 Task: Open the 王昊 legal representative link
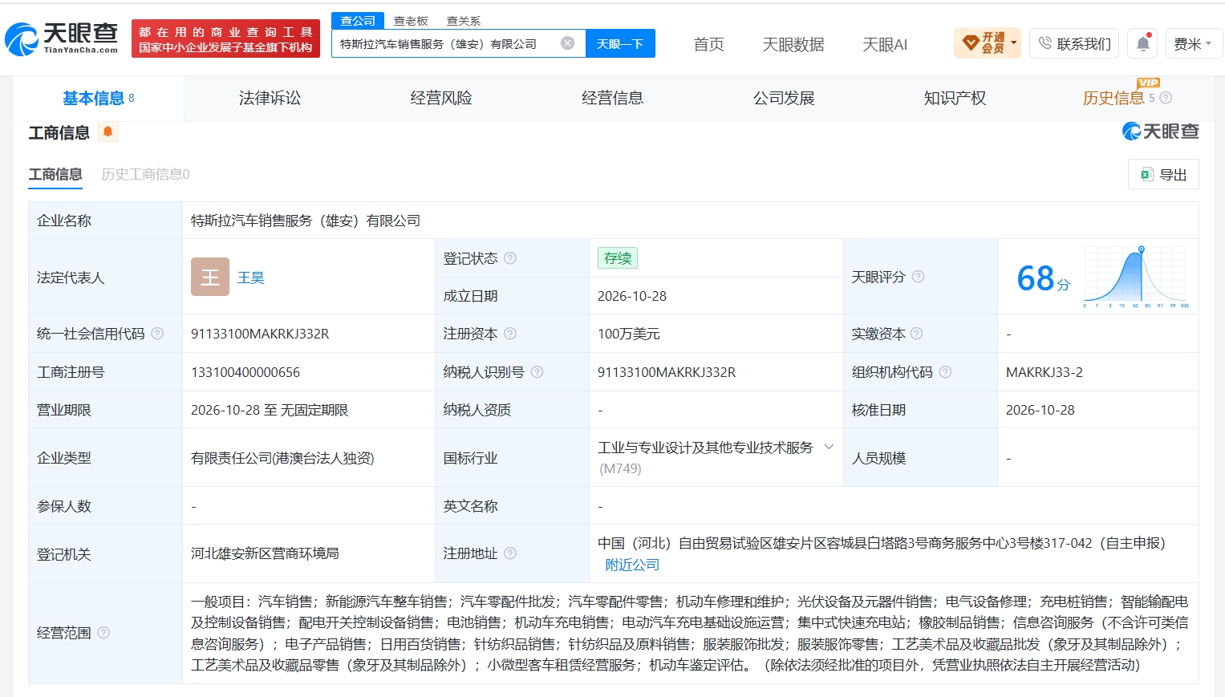(x=251, y=278)
